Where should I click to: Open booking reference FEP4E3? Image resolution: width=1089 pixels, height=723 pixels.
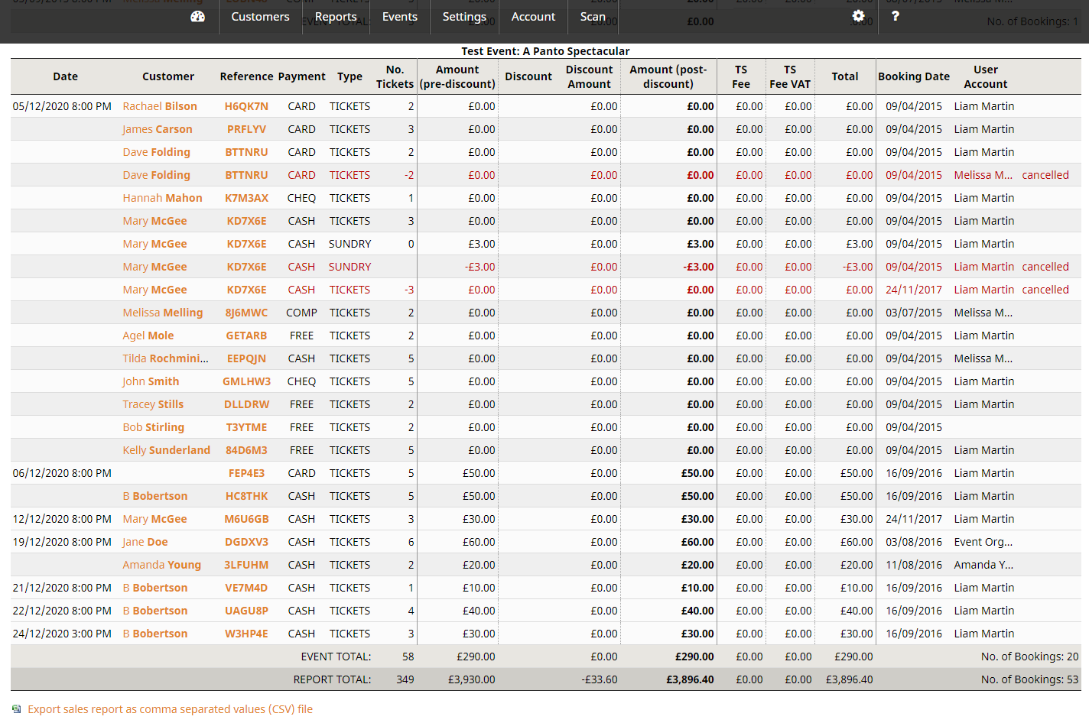tap(246, 473)
